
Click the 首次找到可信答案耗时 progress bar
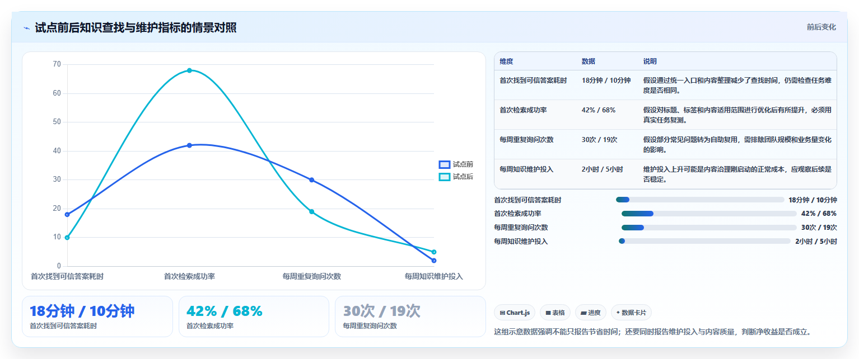coord(700,200)
